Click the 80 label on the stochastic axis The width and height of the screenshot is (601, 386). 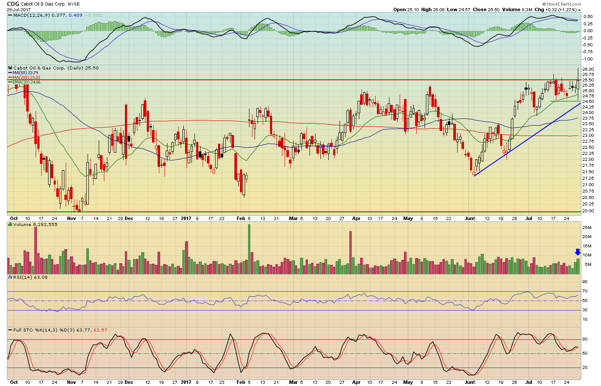pos(585,339)
